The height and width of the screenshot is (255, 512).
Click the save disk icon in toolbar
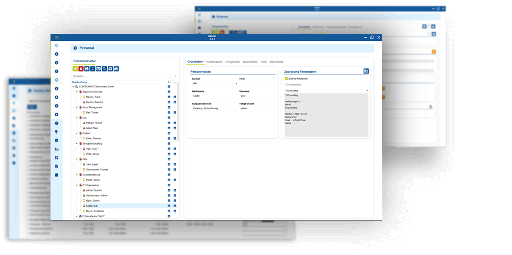click(x=87, y=69)
